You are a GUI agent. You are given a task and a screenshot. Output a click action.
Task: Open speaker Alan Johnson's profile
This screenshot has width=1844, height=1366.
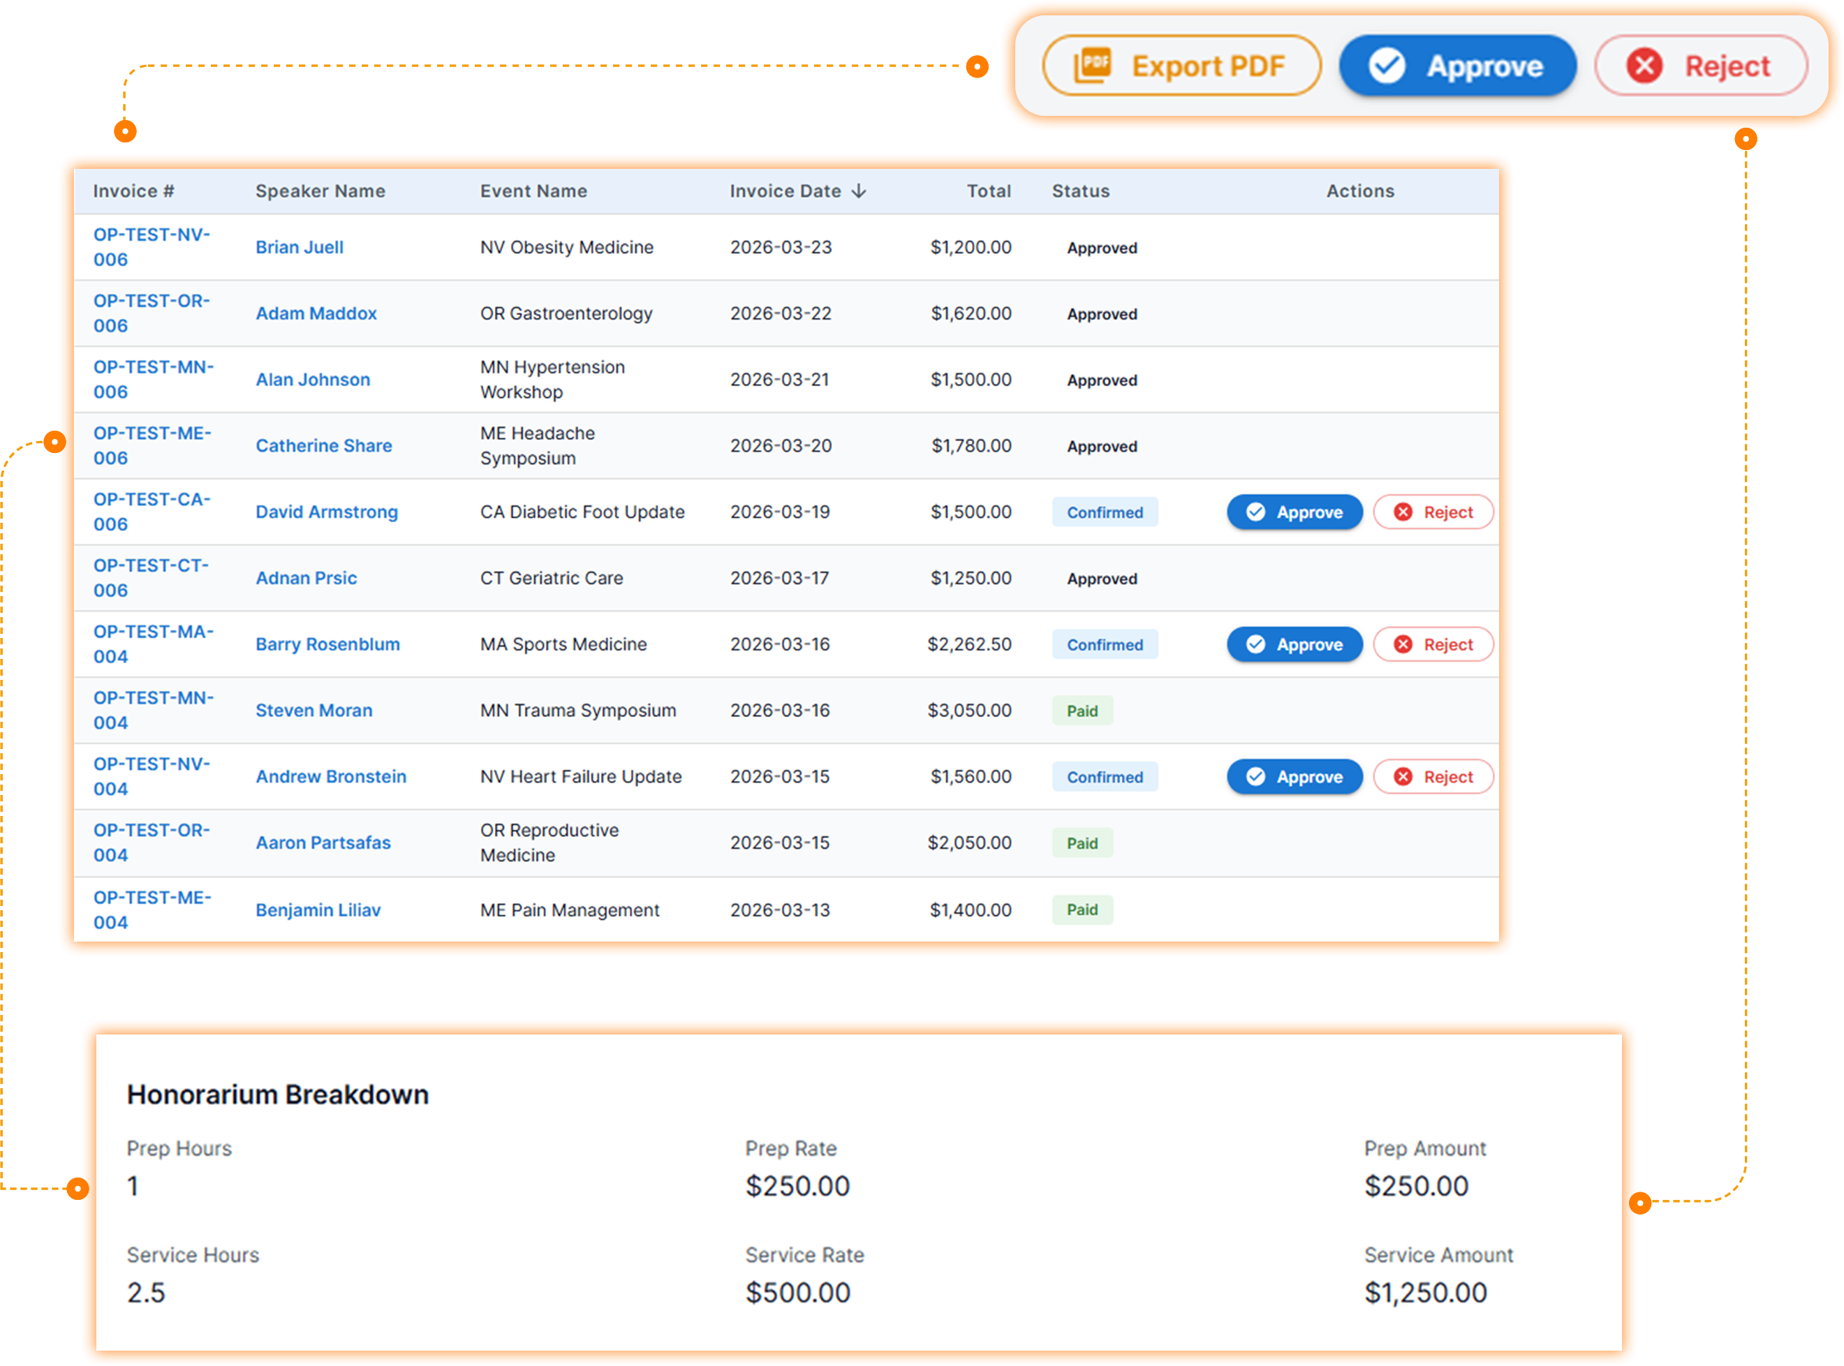pyautogui.click(x=313, y=380)
